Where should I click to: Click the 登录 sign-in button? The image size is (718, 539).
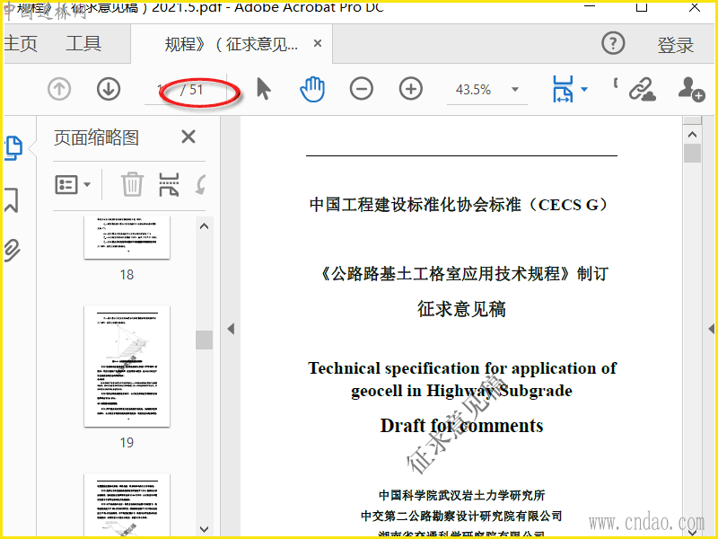click(x=676, y=45)
